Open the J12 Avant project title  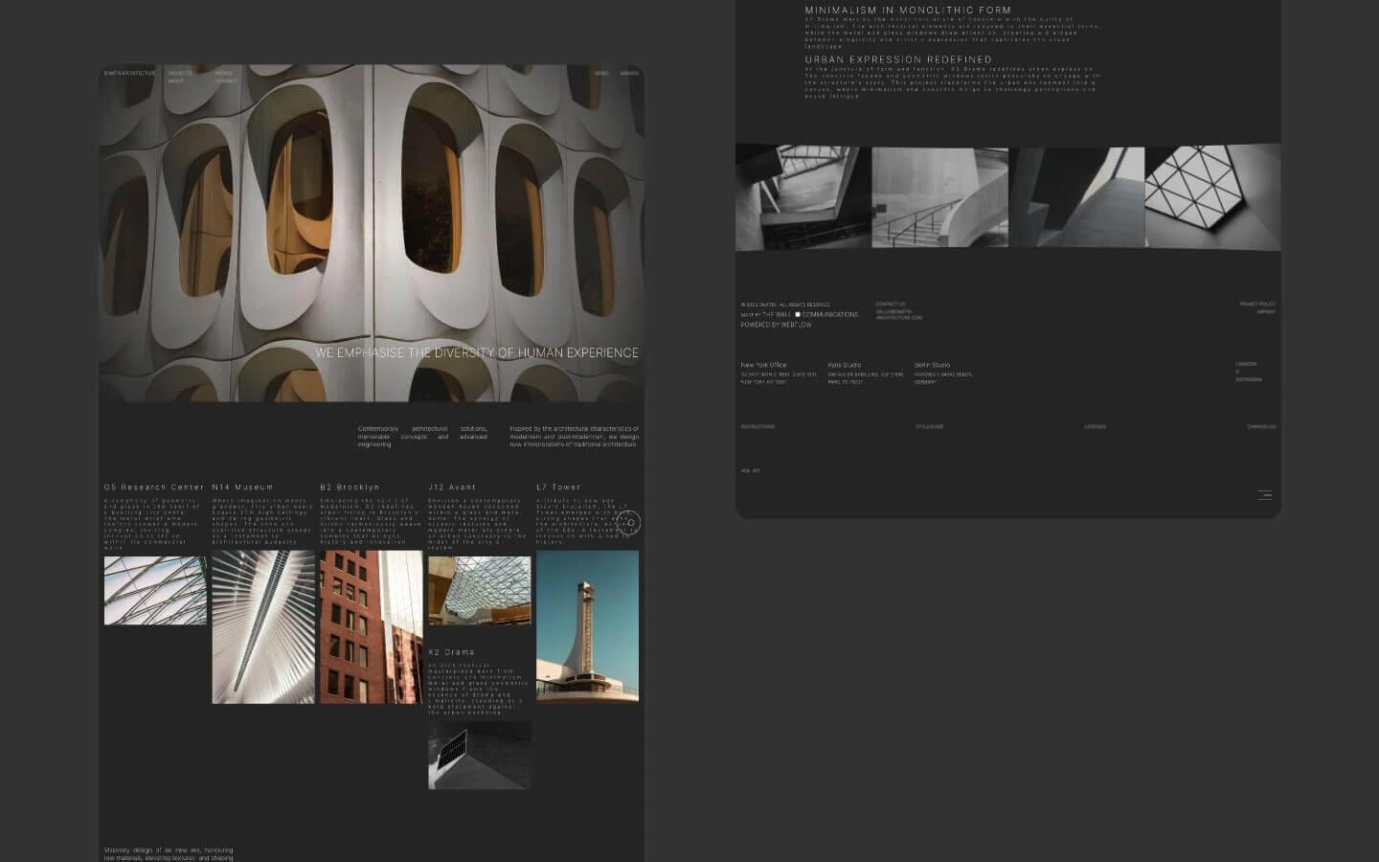point(452,488)
